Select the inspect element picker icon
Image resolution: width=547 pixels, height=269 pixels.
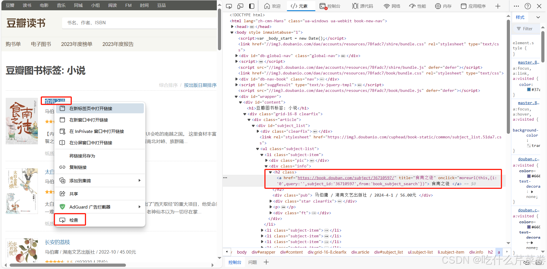tap(229, 6)
